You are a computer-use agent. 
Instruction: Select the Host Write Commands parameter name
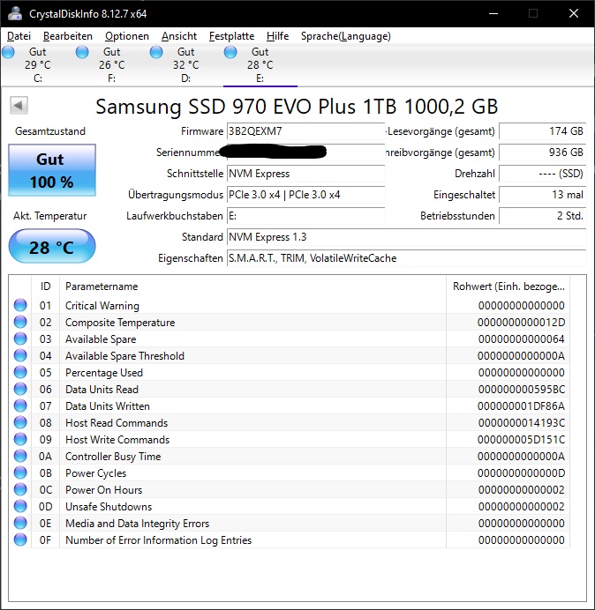pyautogui.click(x=117, y=440)
